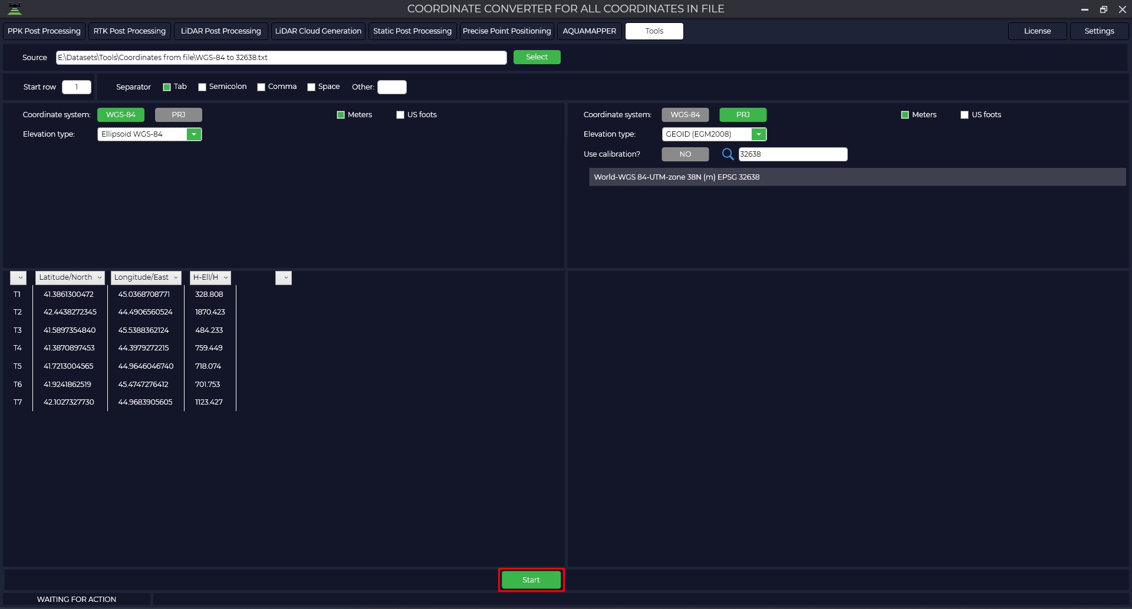Toggle the Semicolon separator checkbox
1132x609 pixels.
click(x=202, y=87)
